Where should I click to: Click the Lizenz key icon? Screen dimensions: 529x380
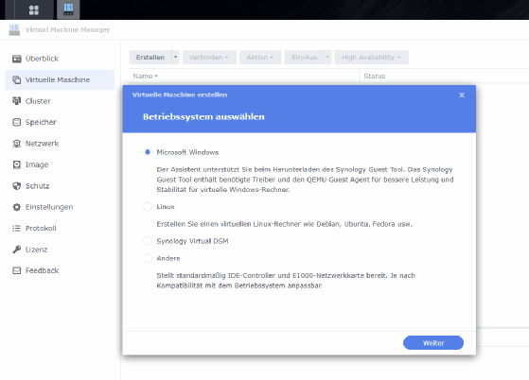tap(16, 250)
